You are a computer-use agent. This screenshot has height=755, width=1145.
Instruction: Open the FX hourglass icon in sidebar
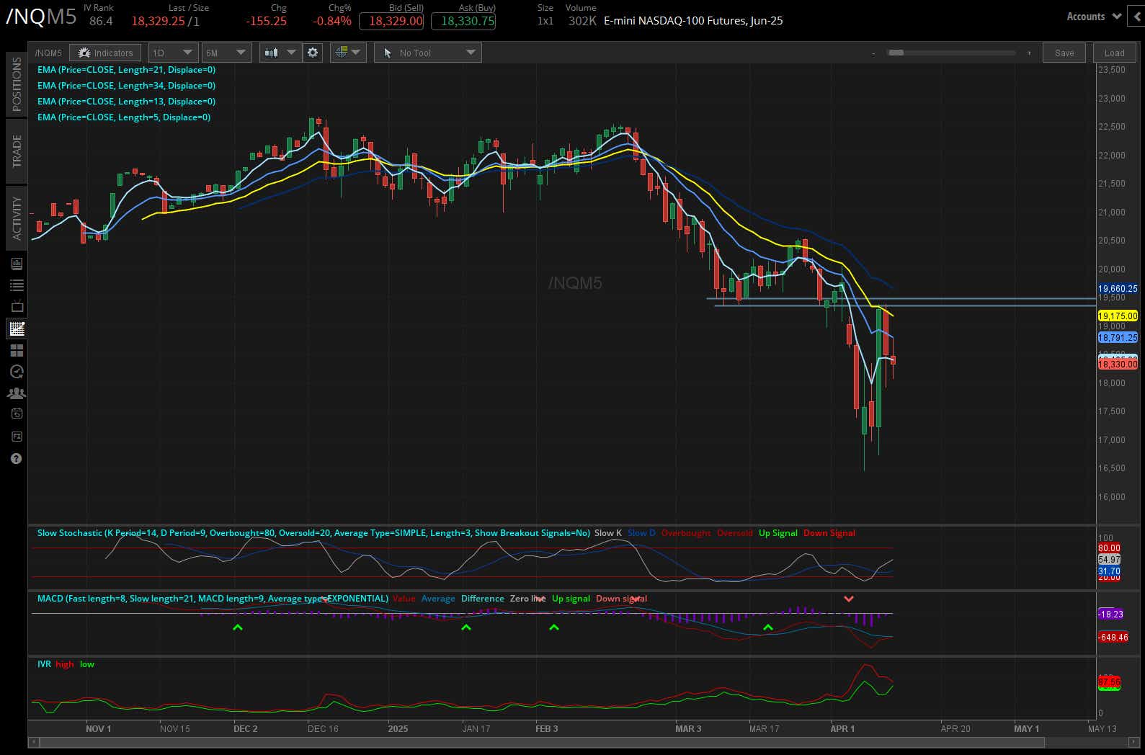pyautogui.click(x=17, y=437)
